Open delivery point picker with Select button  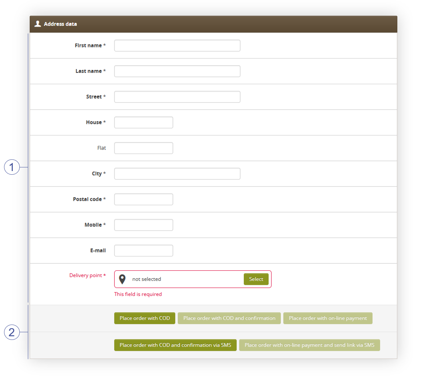click(256, 279)
